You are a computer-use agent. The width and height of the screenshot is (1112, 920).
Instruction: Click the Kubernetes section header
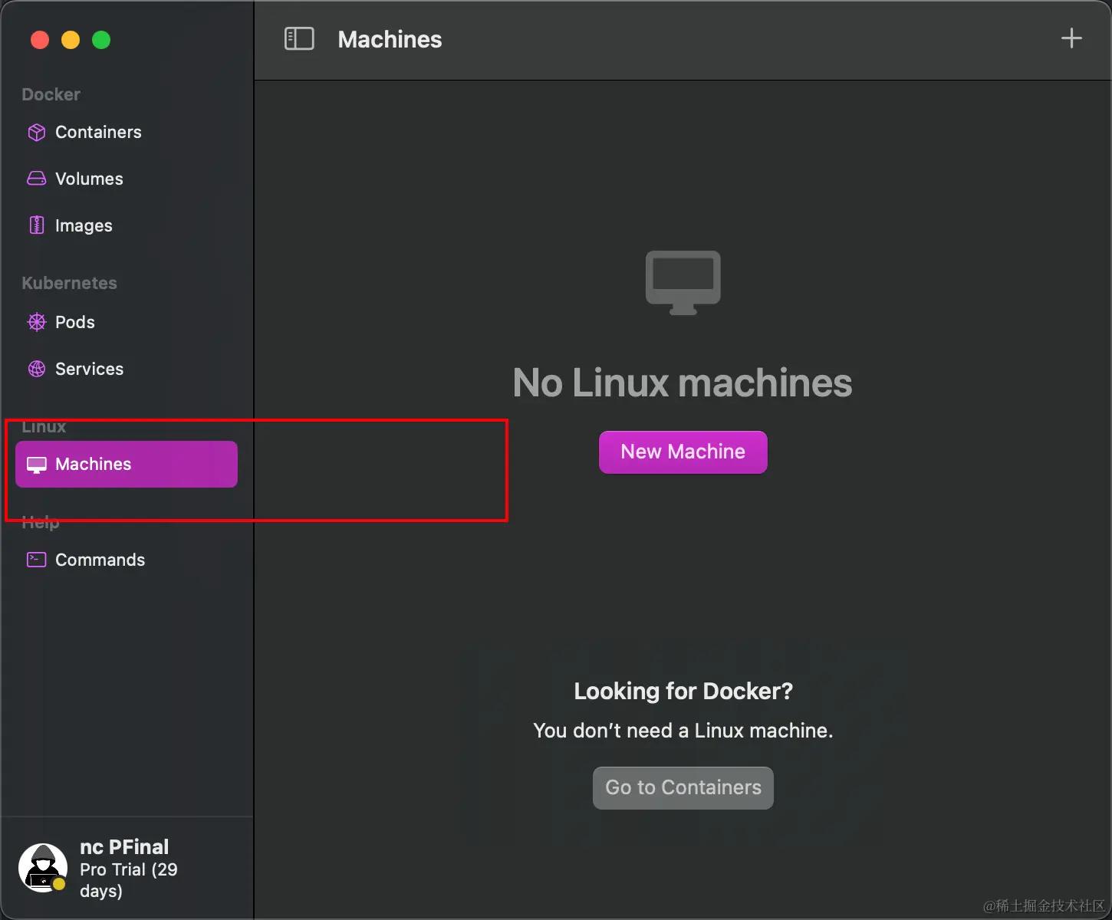[69, 283]
